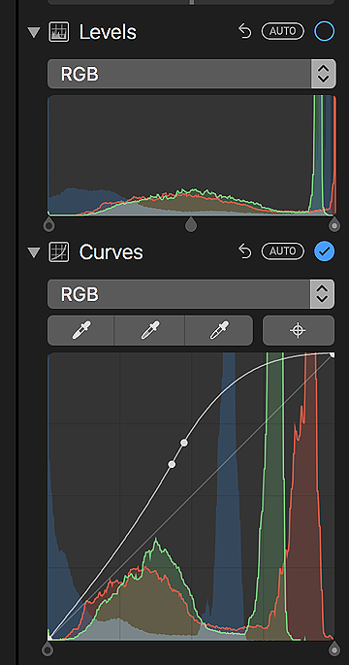Select the lower curve control point

coord(172,464)
